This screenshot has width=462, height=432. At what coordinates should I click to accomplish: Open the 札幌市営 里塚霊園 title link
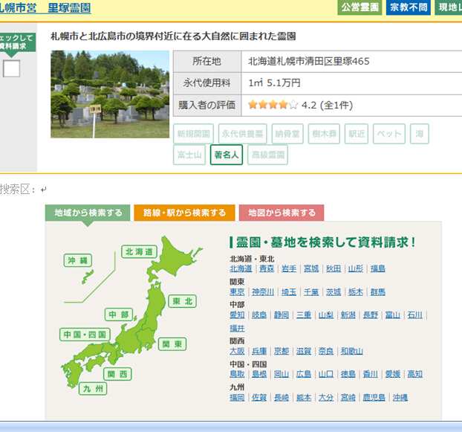46,8
